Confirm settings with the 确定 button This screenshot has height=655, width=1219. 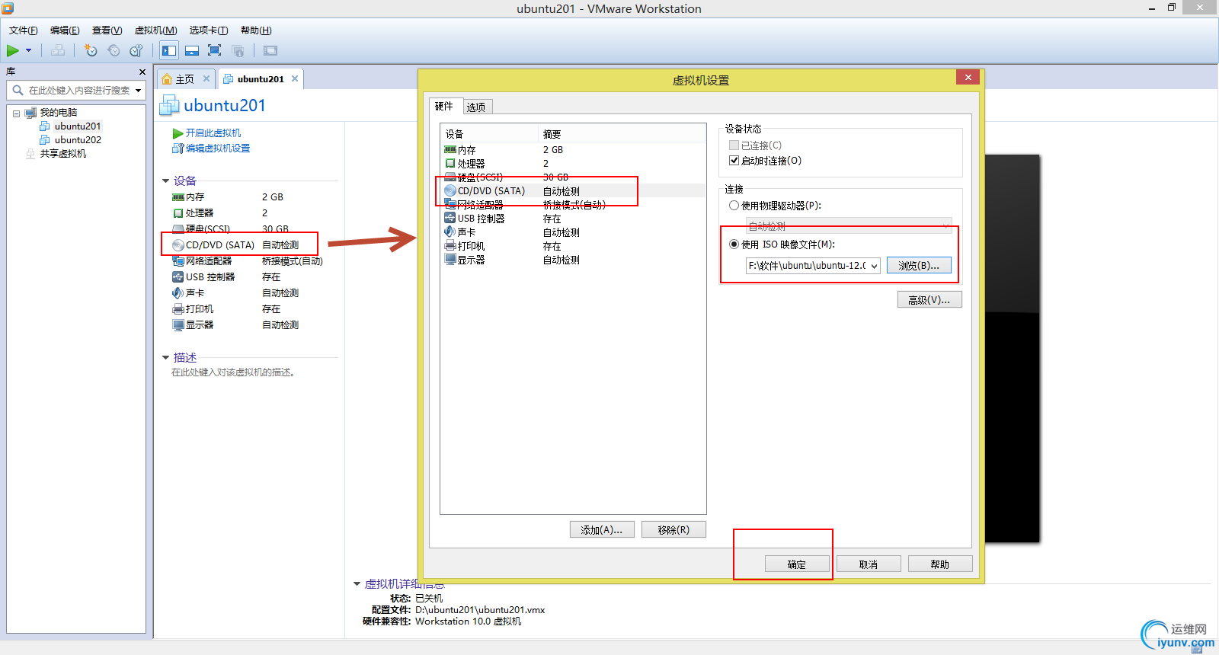coord(797,564)
